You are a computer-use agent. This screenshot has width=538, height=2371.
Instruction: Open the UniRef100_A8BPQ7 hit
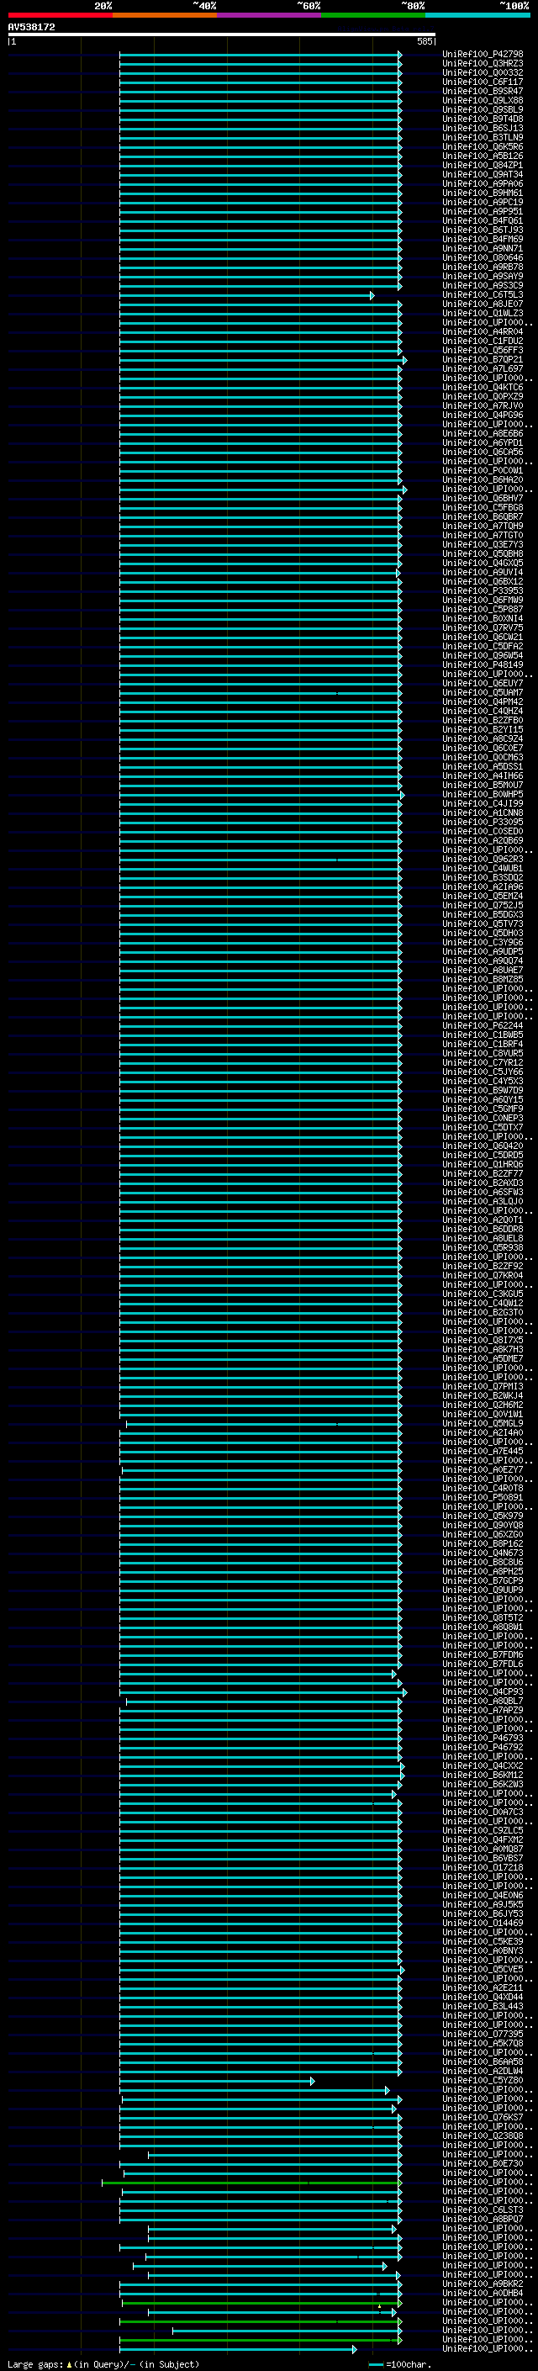click(x=483, y=2219)
